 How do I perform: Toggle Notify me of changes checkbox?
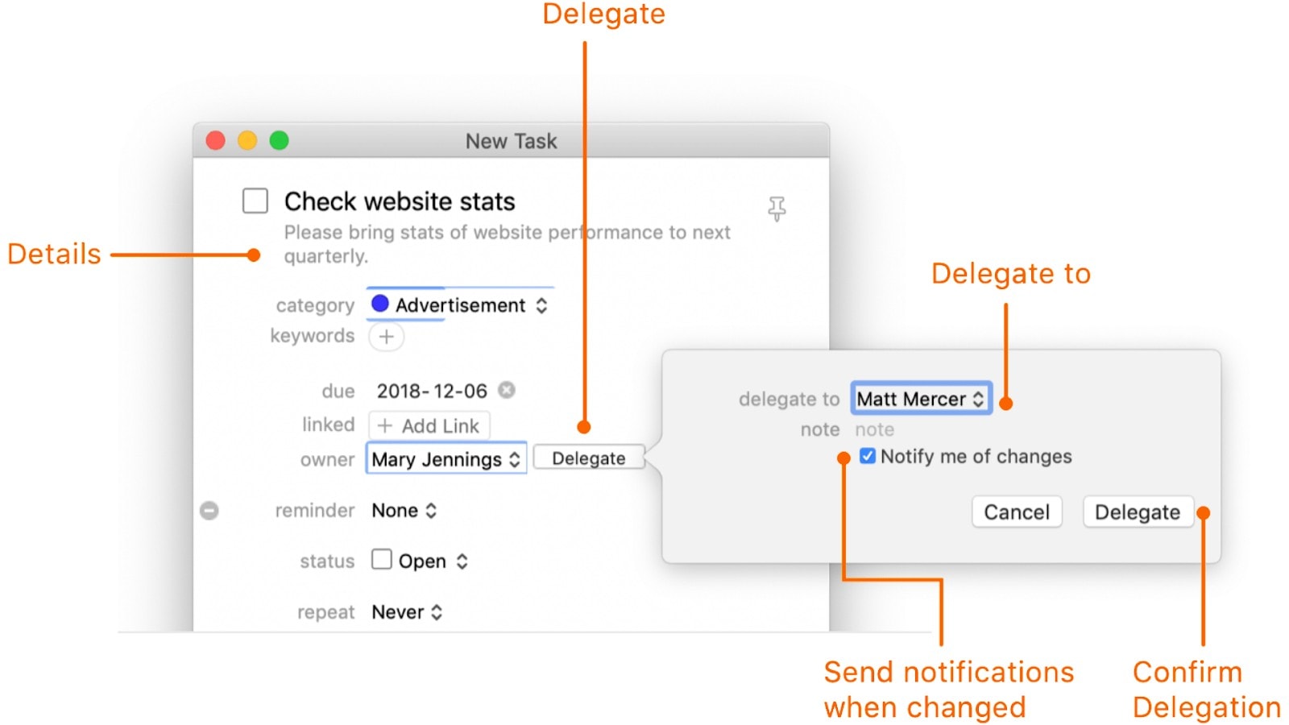[868, 457]
